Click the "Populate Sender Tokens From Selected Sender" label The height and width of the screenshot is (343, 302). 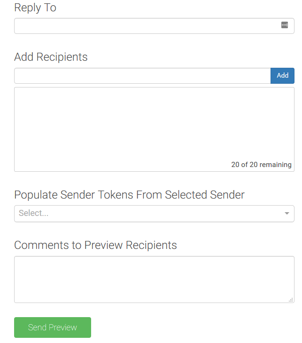[x=129, y=195]
